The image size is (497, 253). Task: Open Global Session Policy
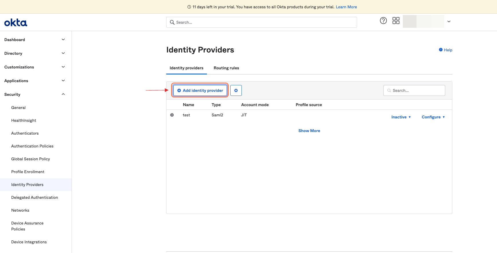coord(31,159)
